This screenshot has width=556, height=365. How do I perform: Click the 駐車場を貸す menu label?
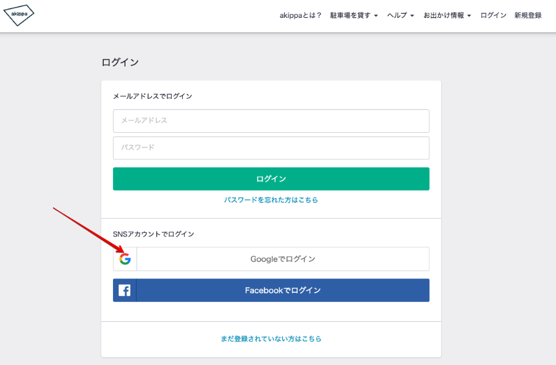pos(350,15)
